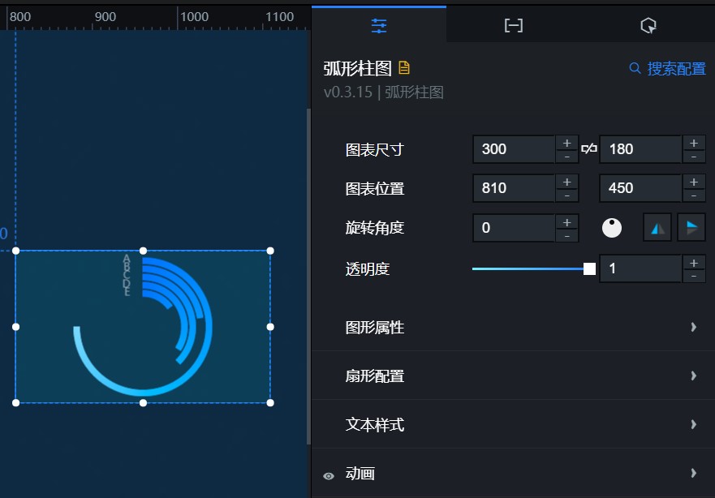Click the canvas vertical scrollbar

click(x=308, y=277)
